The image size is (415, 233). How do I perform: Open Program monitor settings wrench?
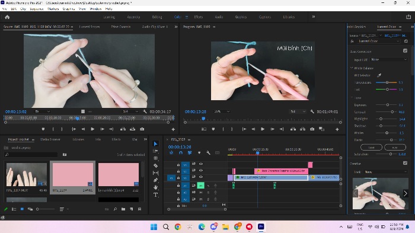click(312, 111)
